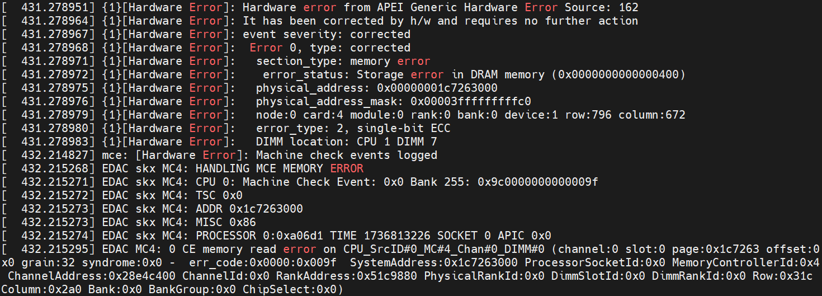Click the 'MISC 0x86' text
822x296 pixels.
tap(226, 222)
